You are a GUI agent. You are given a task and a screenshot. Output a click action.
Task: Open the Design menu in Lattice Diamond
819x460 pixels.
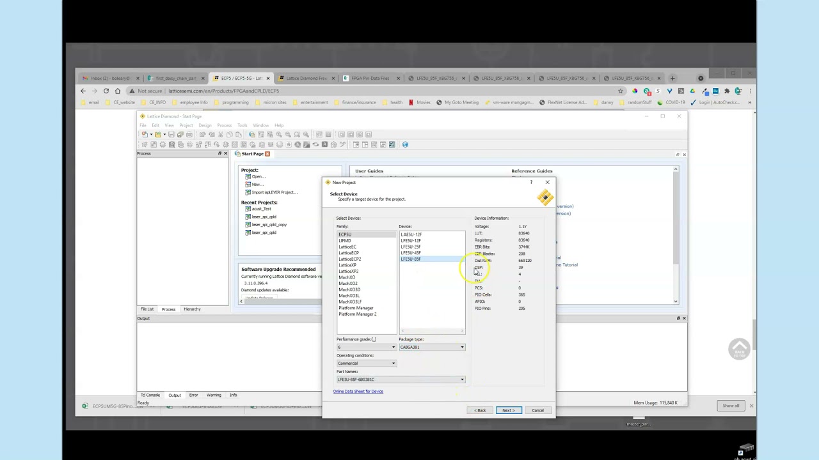(205, 125)
